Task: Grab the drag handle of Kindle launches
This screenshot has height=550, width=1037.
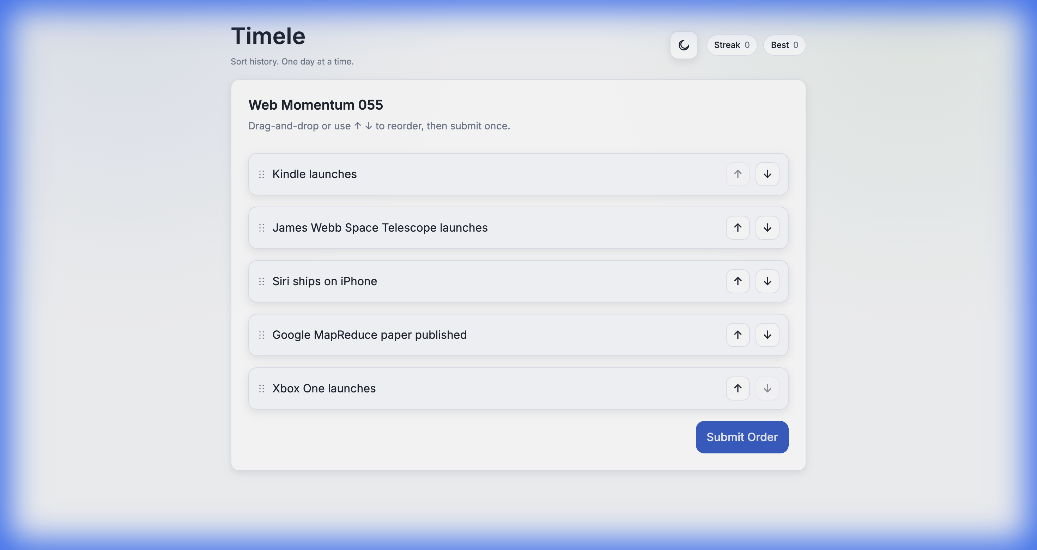Action: pos(262,174)
